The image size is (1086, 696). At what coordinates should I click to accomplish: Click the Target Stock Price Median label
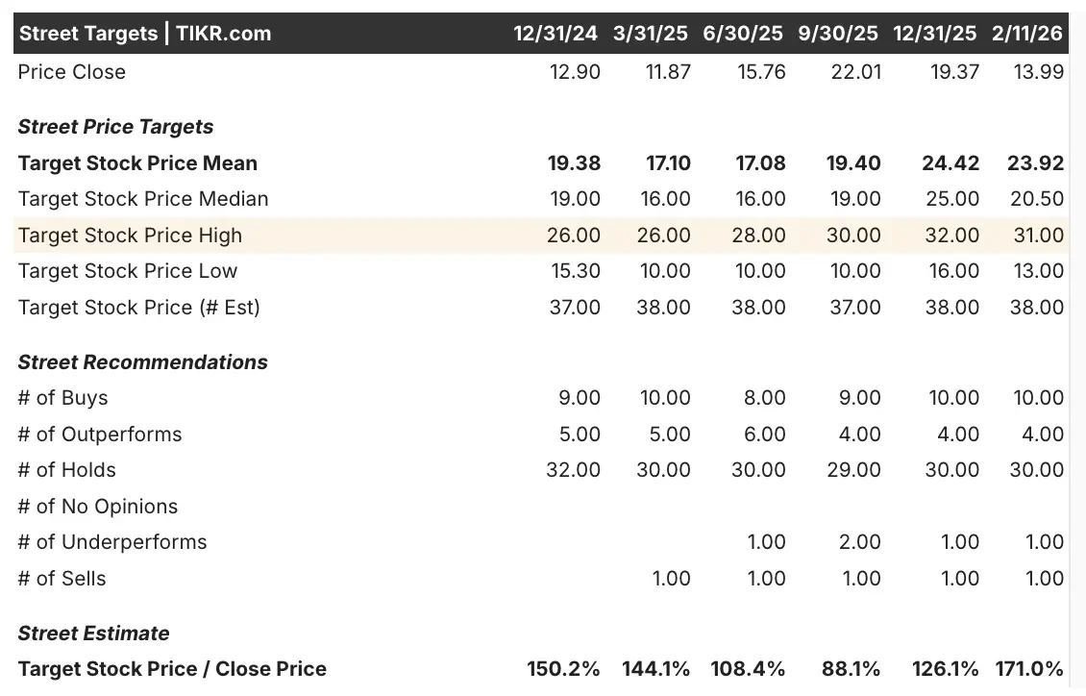(143, 199)
